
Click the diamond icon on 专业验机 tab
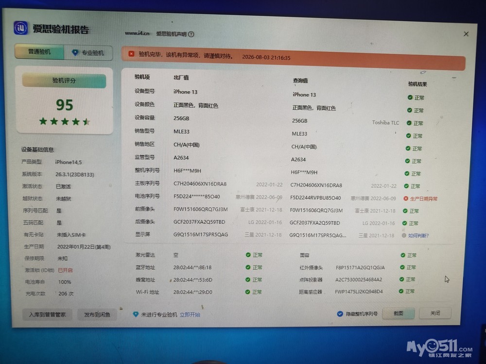pyautogui.click(x=75, y=52)
